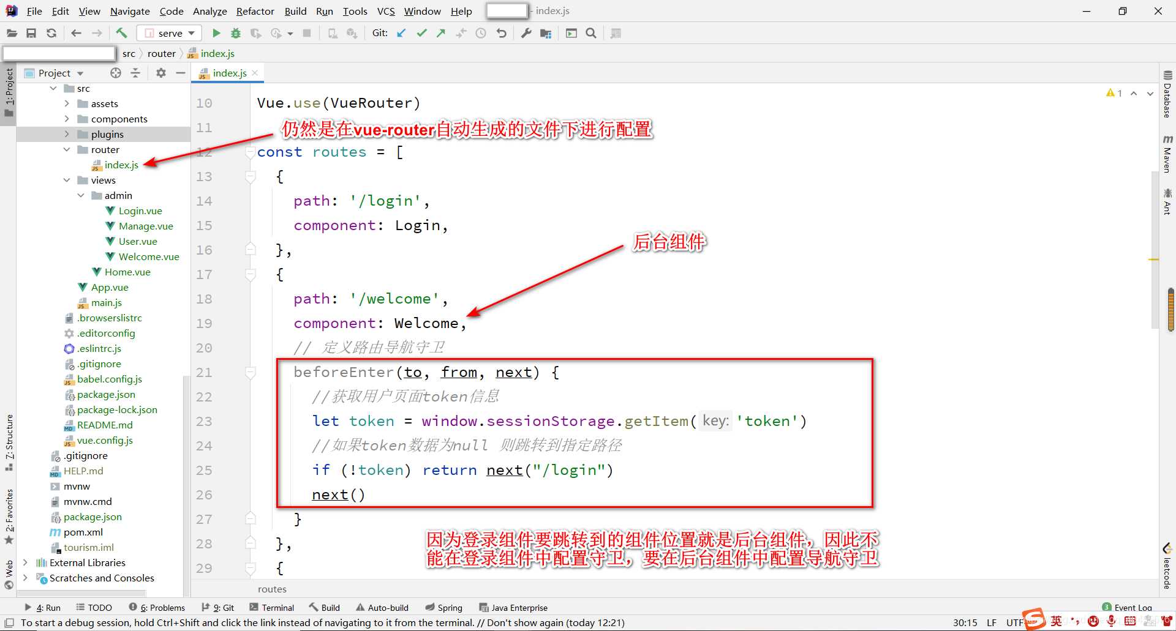
Task: Click the green Run button in toolbar
Action: pos(216,33)
